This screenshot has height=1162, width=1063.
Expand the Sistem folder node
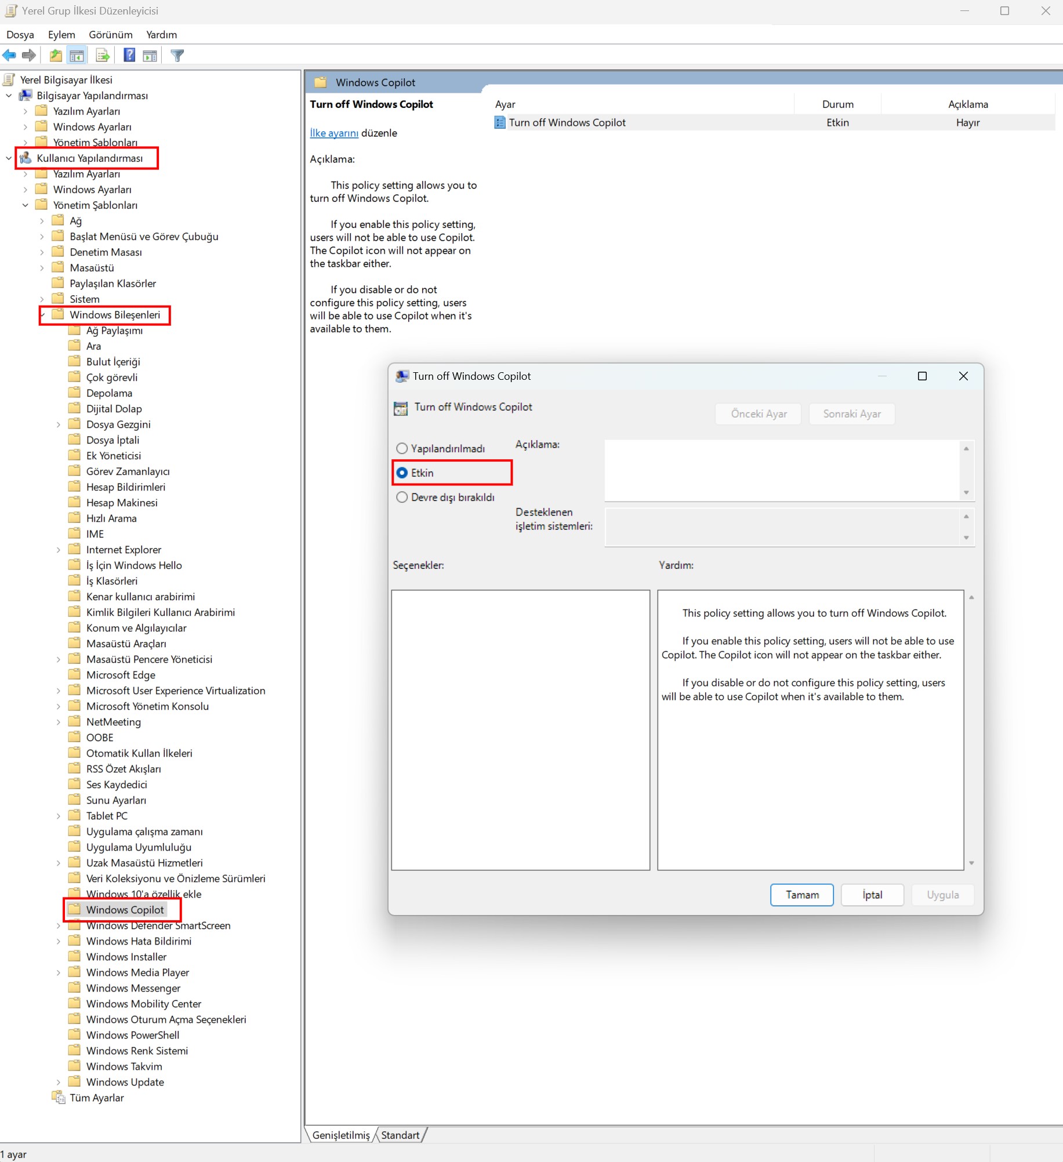point(42,299)
